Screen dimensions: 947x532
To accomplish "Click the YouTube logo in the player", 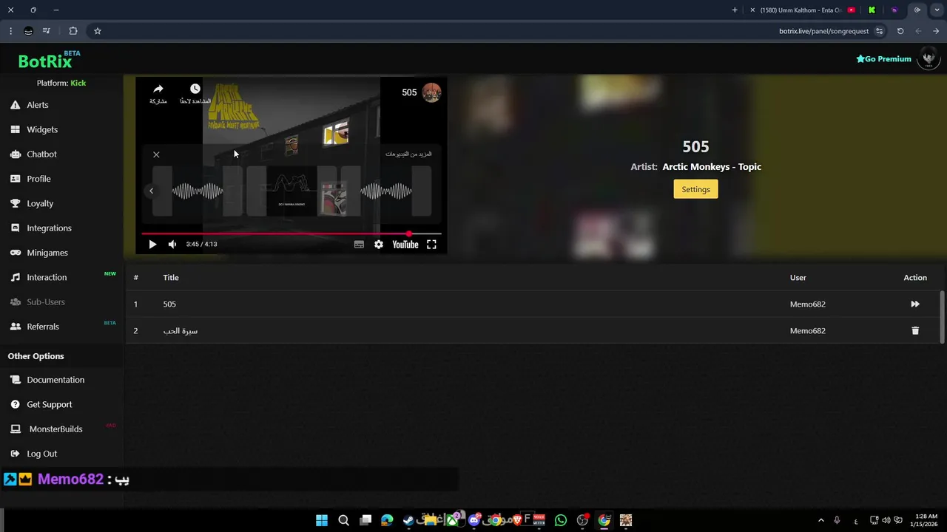I will coord(405,245).
